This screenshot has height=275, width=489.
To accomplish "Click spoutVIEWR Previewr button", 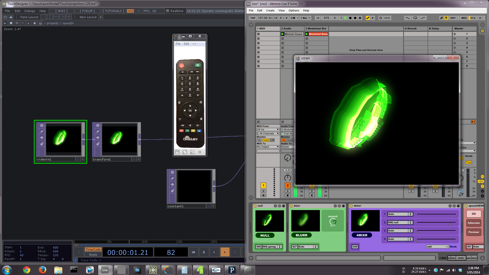I will coord(474,232).
